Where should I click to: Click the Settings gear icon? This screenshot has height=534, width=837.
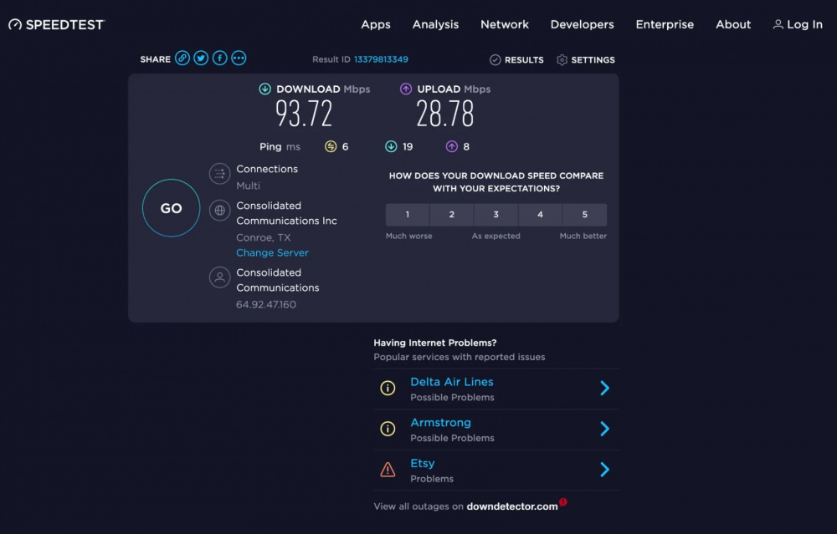[x=562, y=59]
